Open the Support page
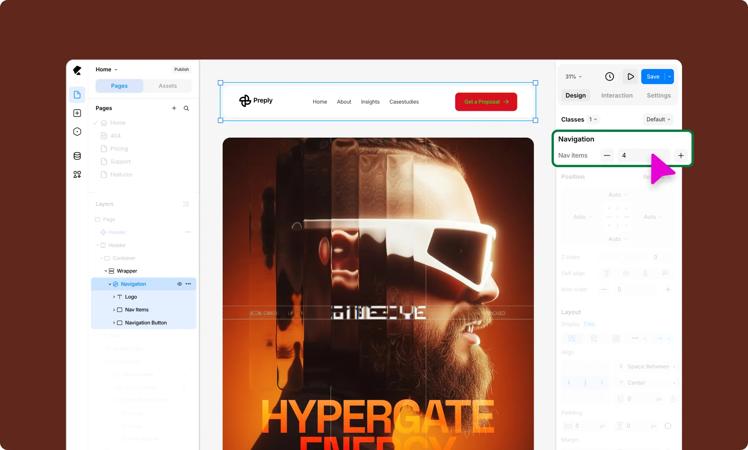The height and width of the screenshot is (450, 748). point(120,161)
